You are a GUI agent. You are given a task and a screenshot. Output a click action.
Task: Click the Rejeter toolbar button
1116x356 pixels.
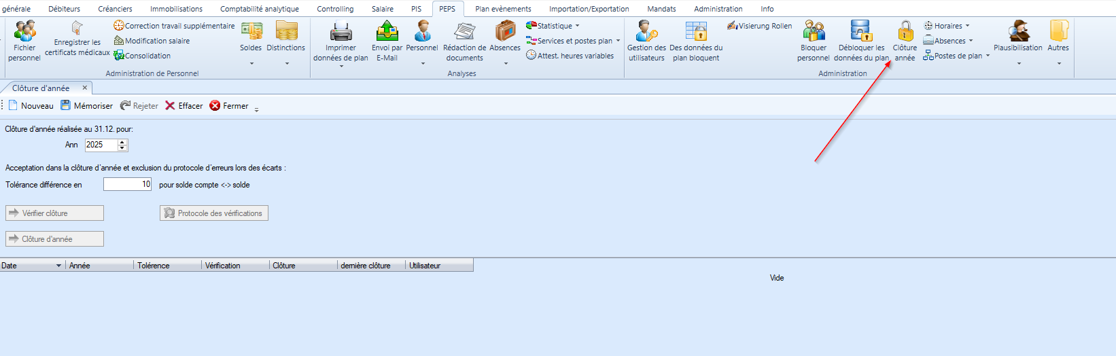139,106
